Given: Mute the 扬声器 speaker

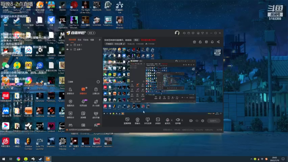Looking at the screenshot, I should pos(178,121).
